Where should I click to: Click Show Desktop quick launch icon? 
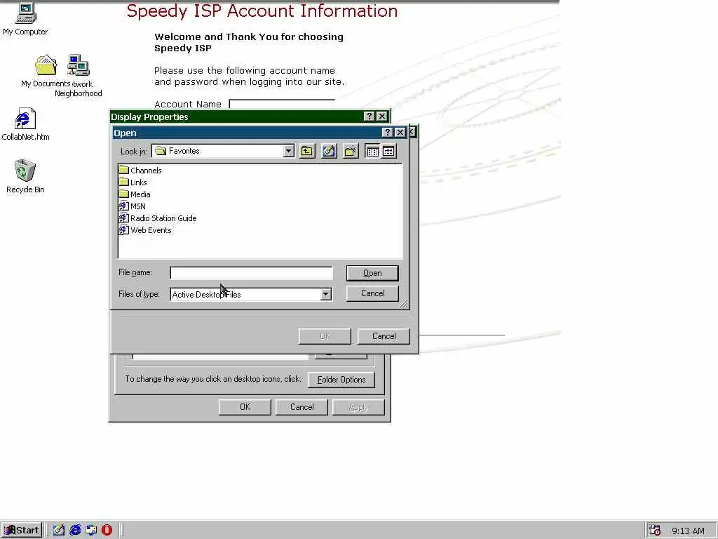[x=59, y=530]
